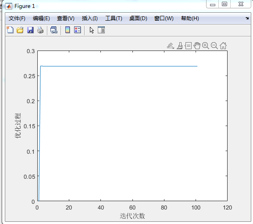
Task: Insert colorbar from toolbar
Action: pos(68,30)
